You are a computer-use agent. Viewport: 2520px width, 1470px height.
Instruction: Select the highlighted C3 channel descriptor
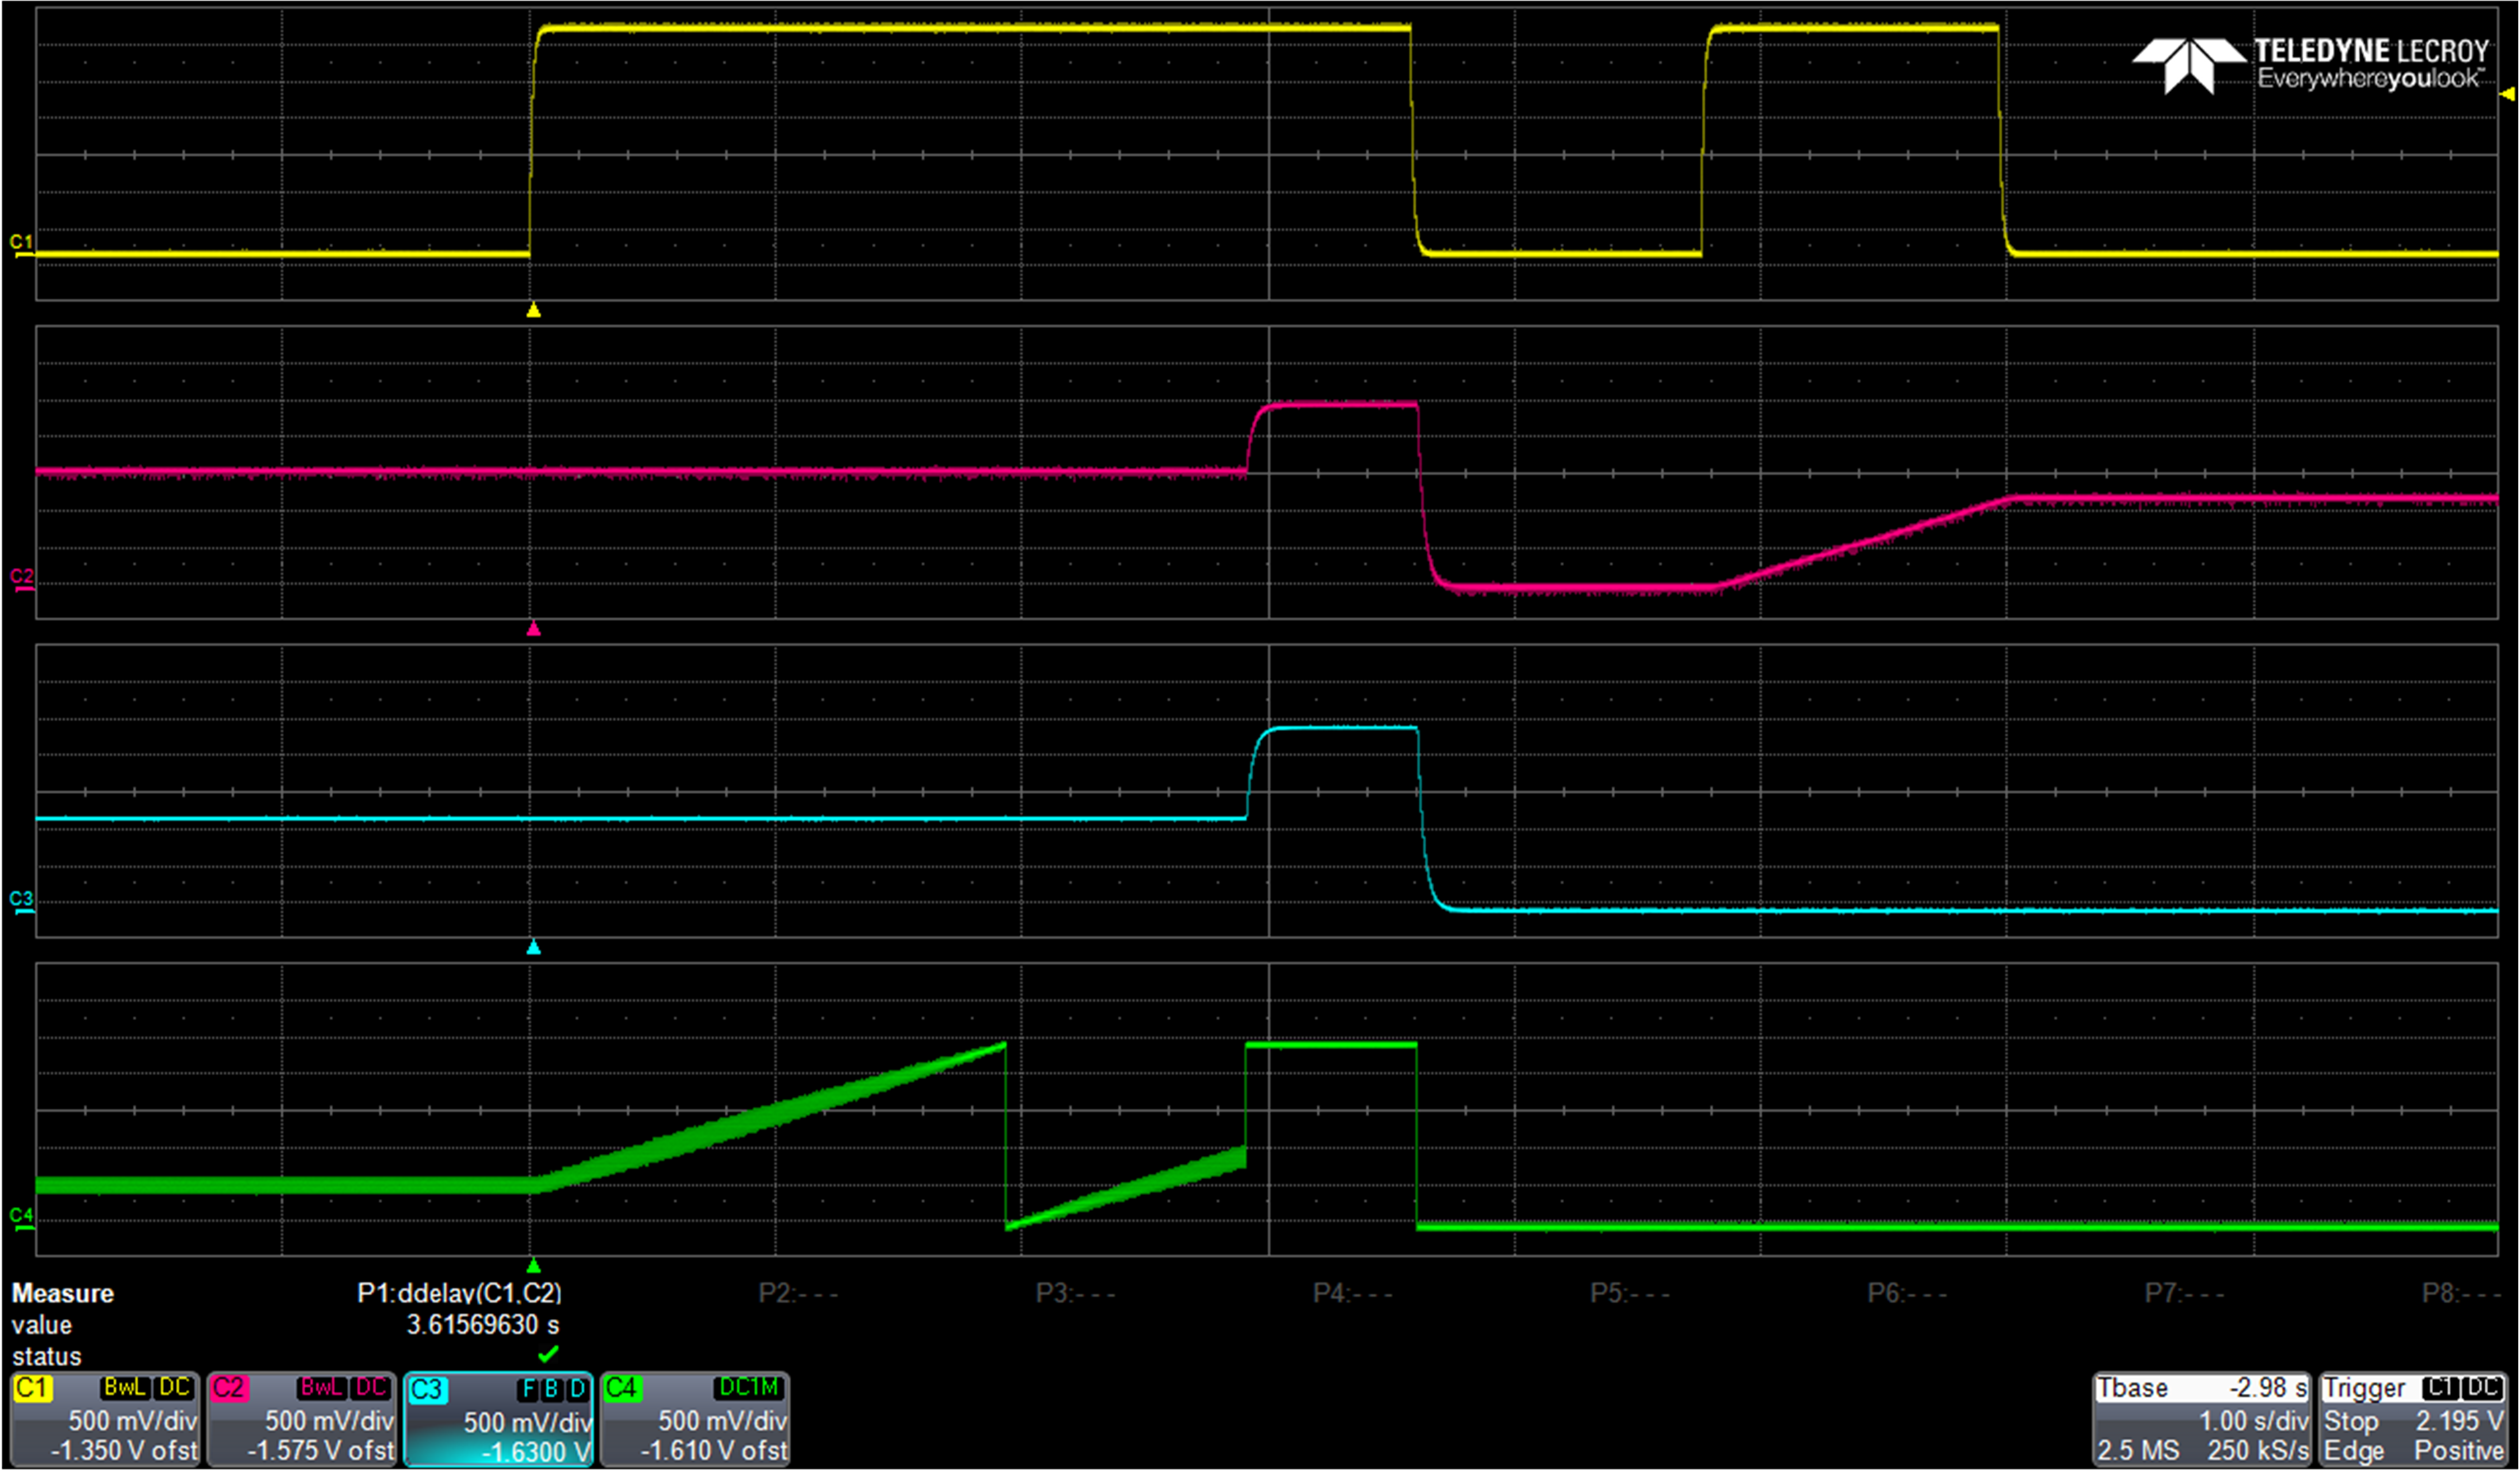coord(498,1419)
